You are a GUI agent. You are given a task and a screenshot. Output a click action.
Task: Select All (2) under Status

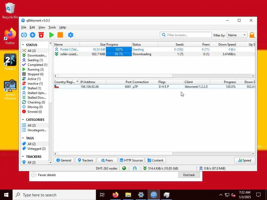[x=34, y=51]
